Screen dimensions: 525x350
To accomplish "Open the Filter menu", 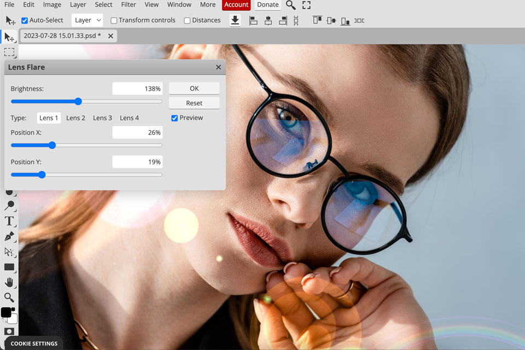I will (129, 4).
